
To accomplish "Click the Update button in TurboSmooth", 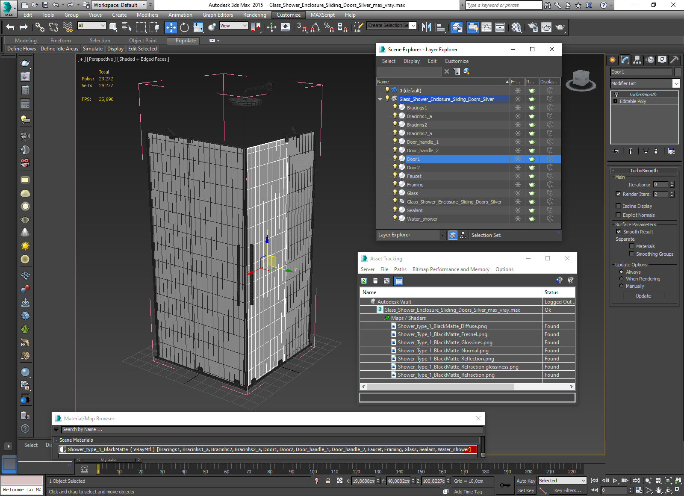I will (643, 296).
